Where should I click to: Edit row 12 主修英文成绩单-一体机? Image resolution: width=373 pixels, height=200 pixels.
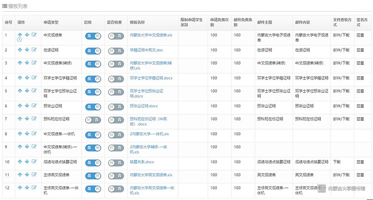pyautogui.click(x=34, y=188)
